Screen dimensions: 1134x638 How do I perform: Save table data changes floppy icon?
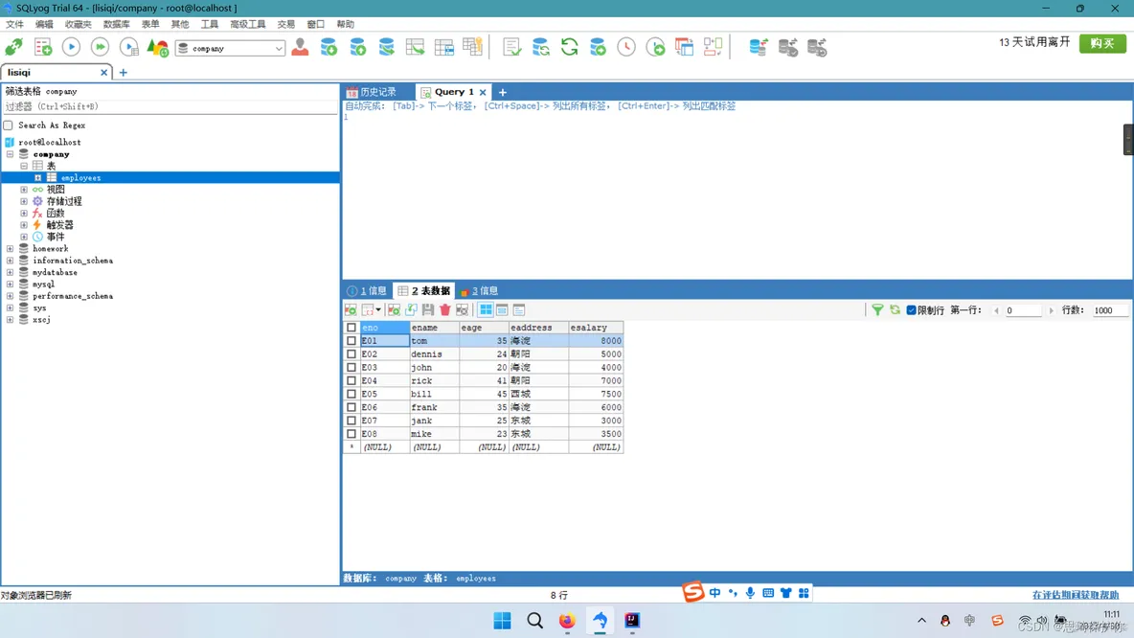(428, 310)
